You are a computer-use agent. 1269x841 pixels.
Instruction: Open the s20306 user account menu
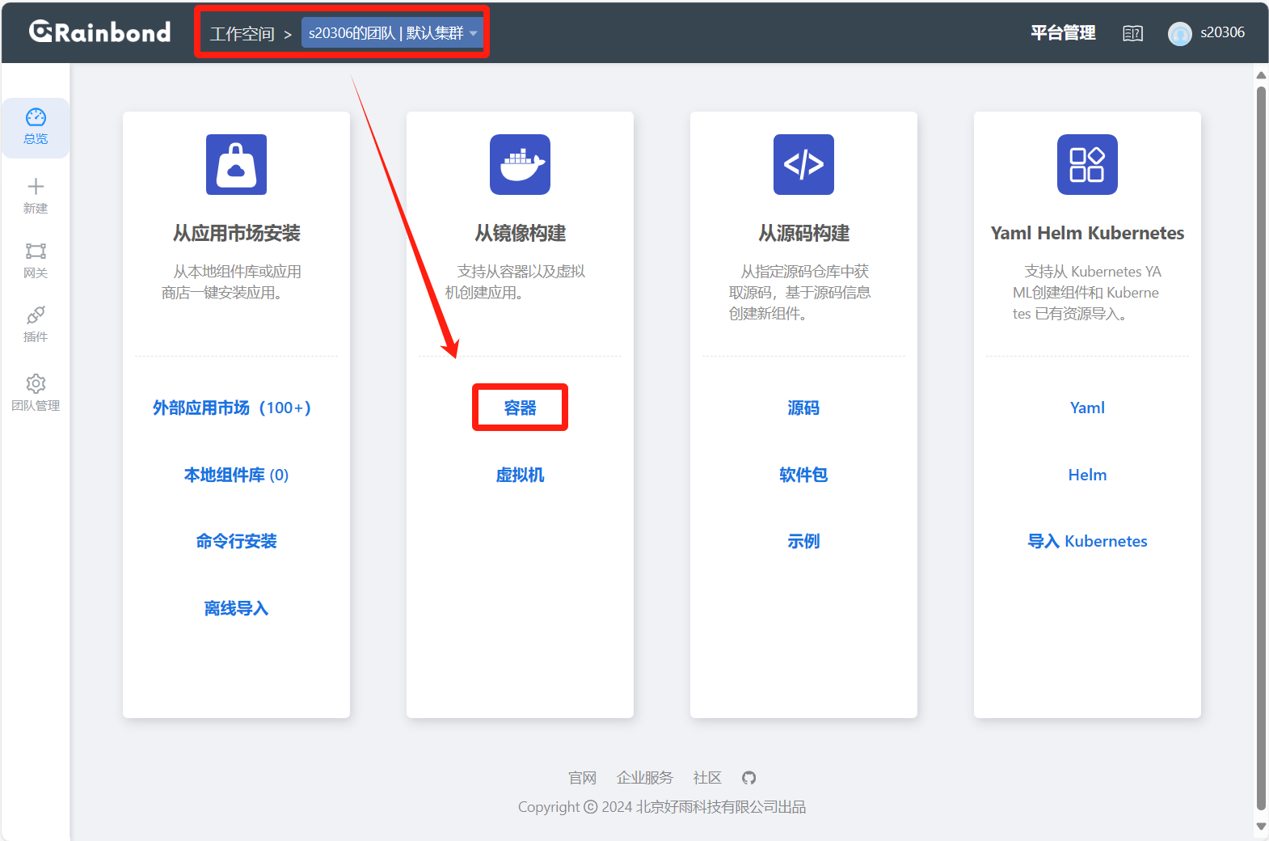point(1207,33)
